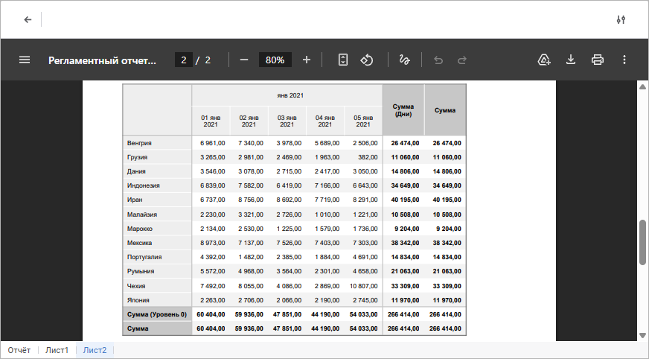649x359 pixels.
Task: Click the Грузия row label
Action: pos(137,157)
